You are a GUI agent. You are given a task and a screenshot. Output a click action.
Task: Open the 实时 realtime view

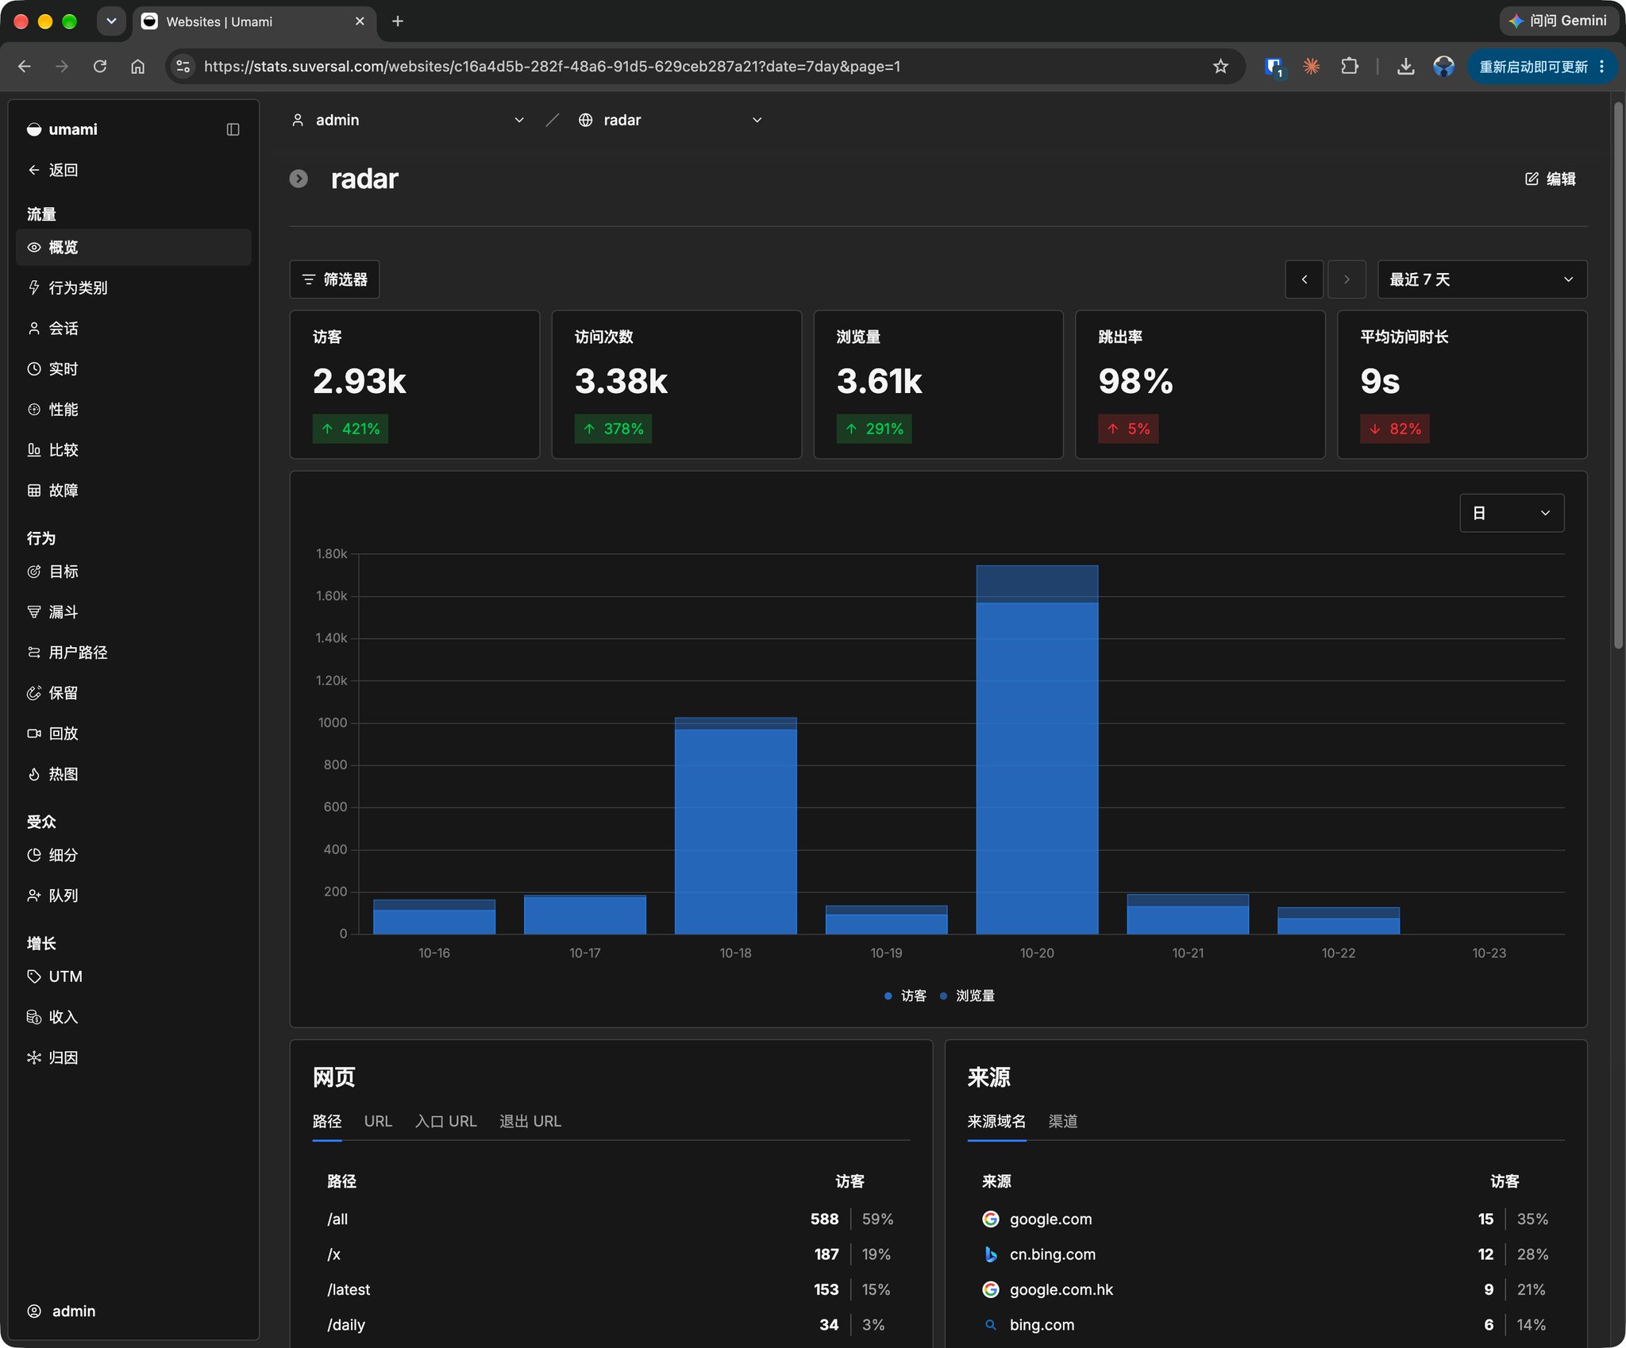(x=133, y=369)
